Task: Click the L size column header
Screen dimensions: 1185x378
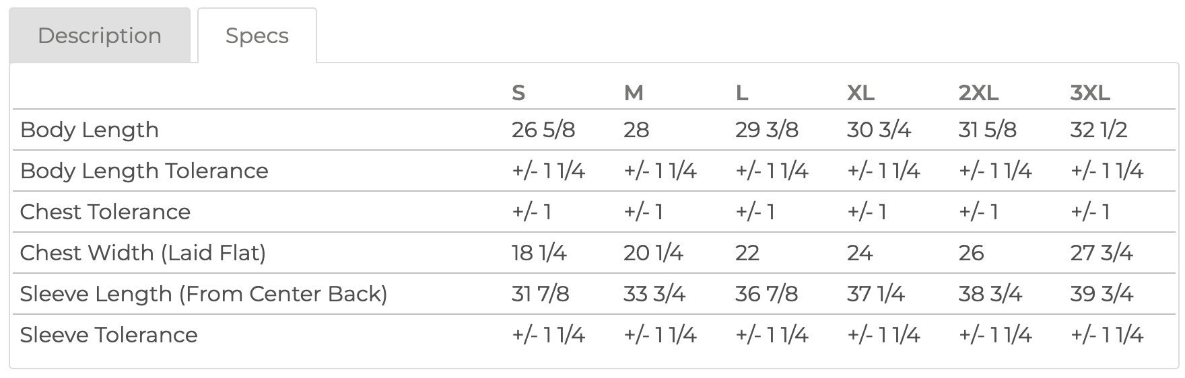Action: click(x=742, y=93)
